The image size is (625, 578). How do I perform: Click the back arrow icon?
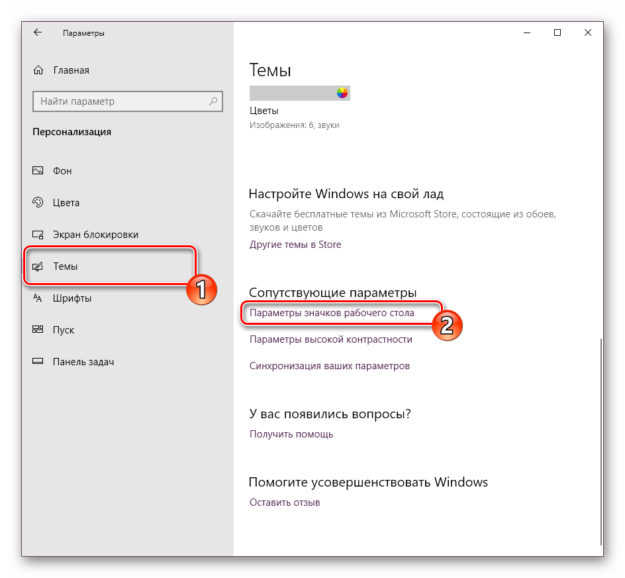[x=38, y=32]
